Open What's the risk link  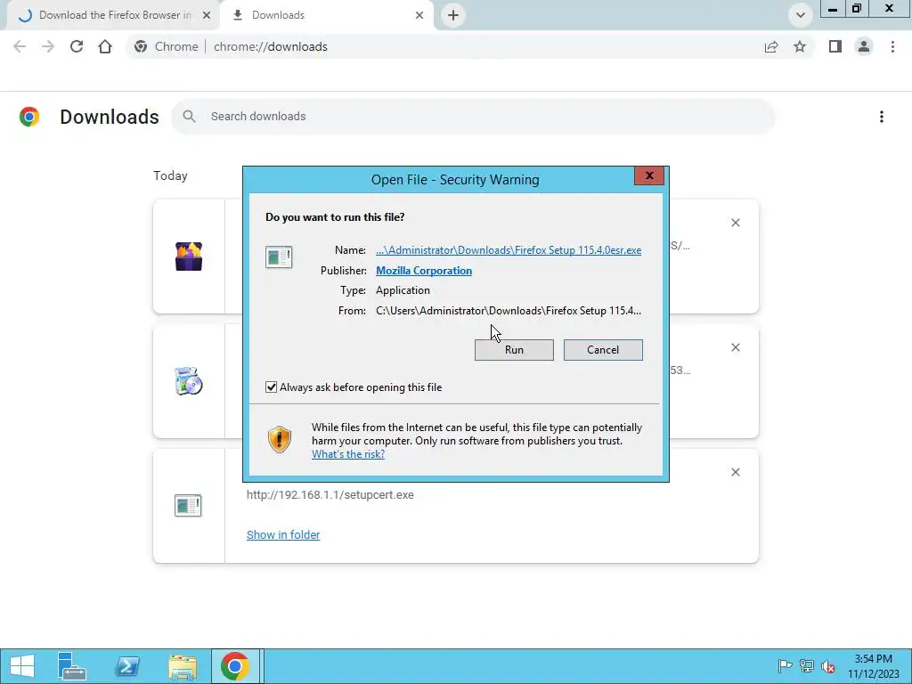point(348,454)
